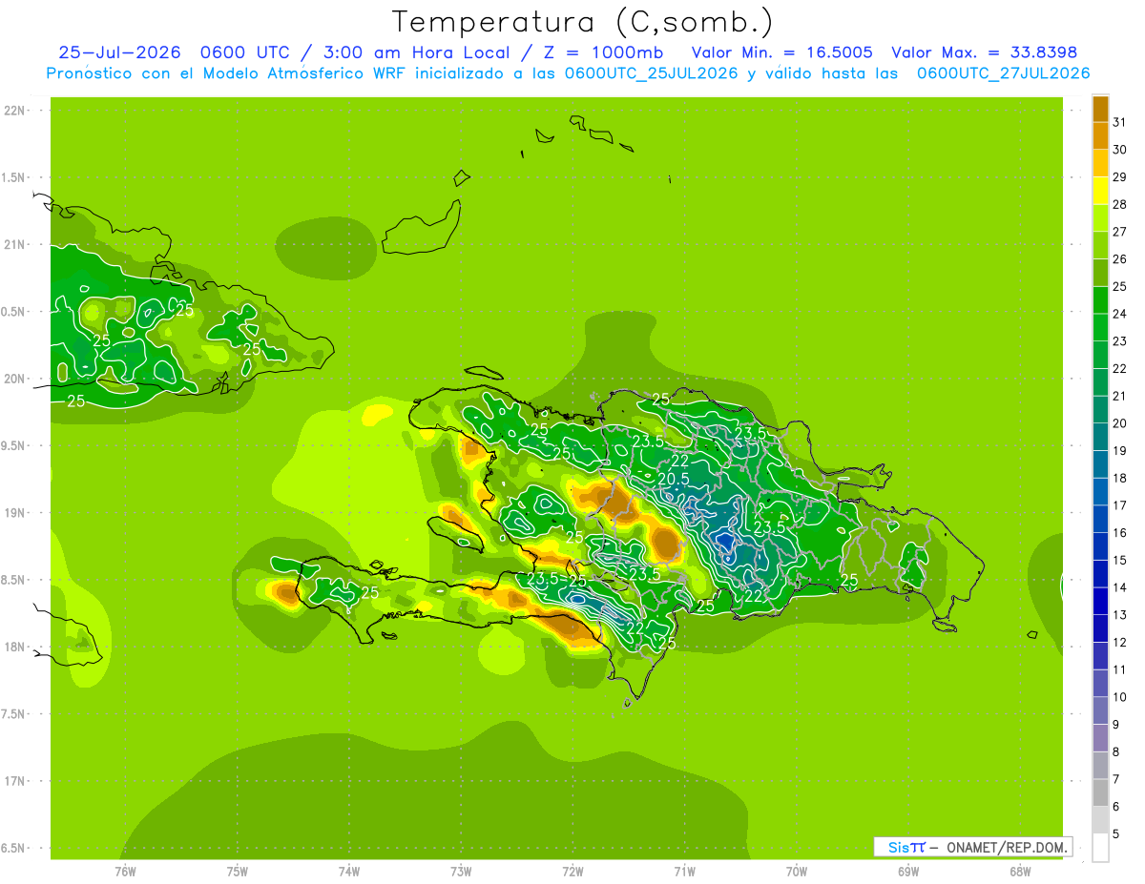Viewport: 1145px width, 884px height.
Task: Click the '27' label on color bar
Action: coord(1119,232)
